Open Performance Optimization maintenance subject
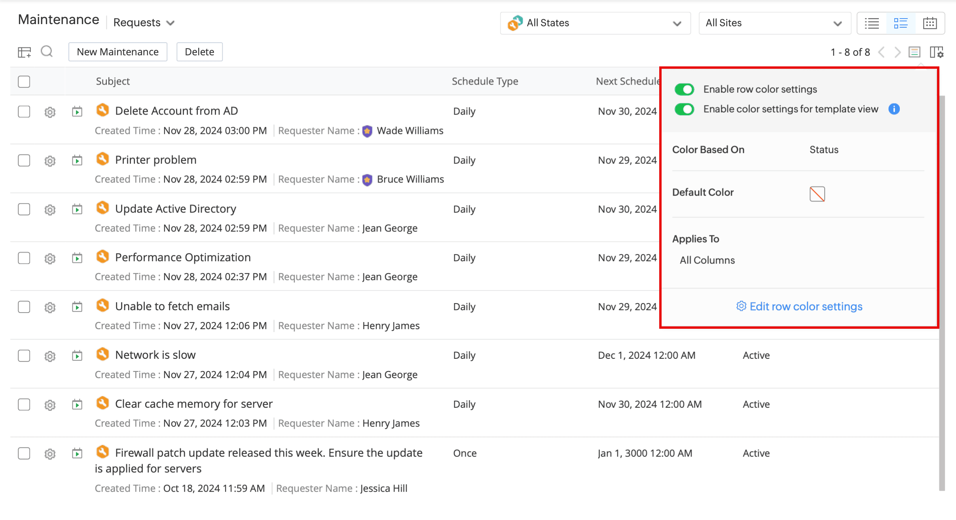Screen dimensions: 956x520 [x=183, y=258]
